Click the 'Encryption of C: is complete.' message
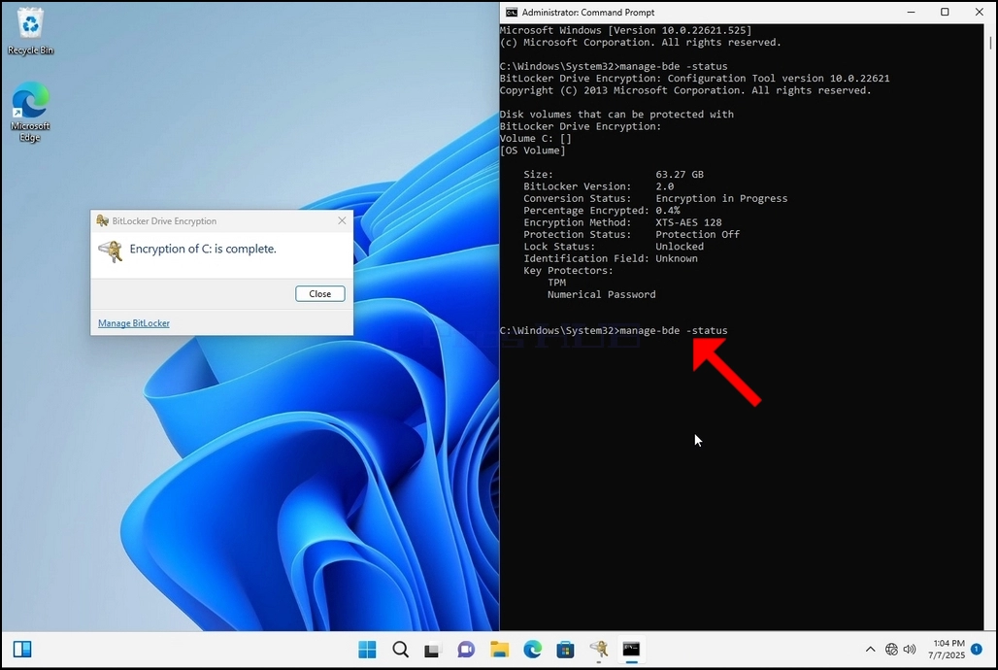Viewport: 998px width, 670px height. [203, 249]
